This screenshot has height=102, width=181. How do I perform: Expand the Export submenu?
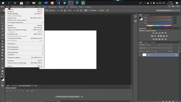tap(25, 49)
